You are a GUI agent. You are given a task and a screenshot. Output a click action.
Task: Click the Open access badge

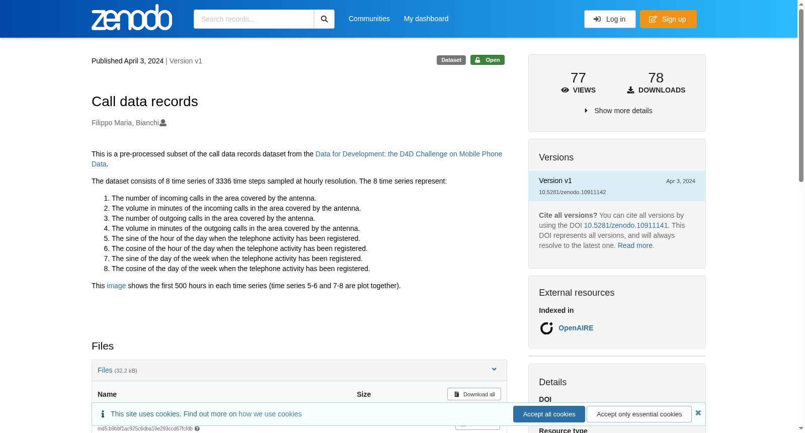pyautogui.click(x=488, y=60)
